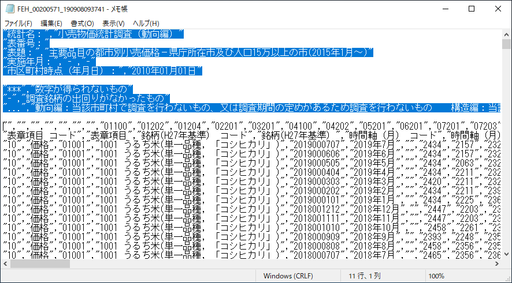Click the Notepad app icon in title bar
Screen dimensions: 512x283
[x=9, y=9]
